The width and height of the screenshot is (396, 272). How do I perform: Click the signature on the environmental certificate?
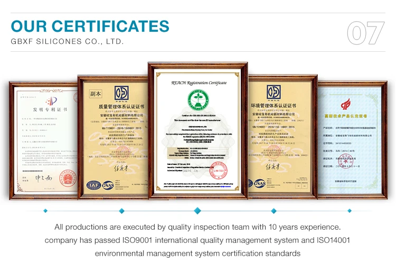coord(272,167)
